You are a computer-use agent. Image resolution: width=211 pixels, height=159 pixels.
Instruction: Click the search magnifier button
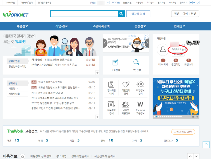(x=121, y=14)
